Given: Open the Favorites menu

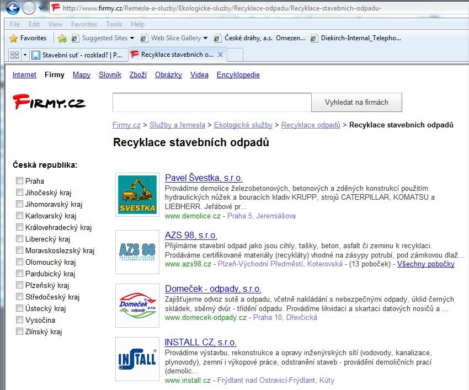Looking at the screenshot, I should pyautogui.click(x=84, y=24).
